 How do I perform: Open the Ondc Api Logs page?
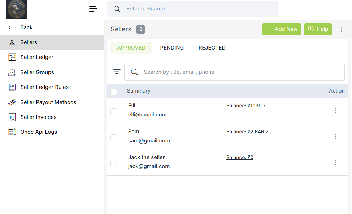coord(38,132)
